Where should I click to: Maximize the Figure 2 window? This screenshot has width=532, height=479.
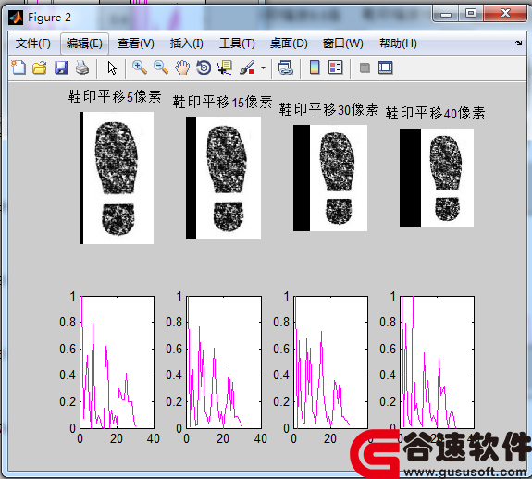pyautogui.click(x=471, y=14)
